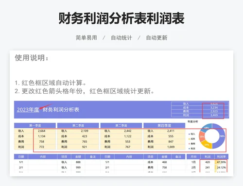Click the yellow 17% donut chart segment

[x=207, y=145]
